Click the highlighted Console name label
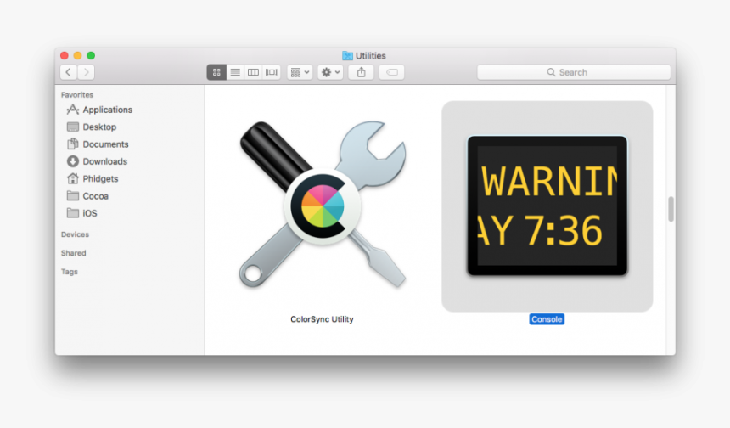The width and height of the screenshot is (730, 428). [547, 319]
